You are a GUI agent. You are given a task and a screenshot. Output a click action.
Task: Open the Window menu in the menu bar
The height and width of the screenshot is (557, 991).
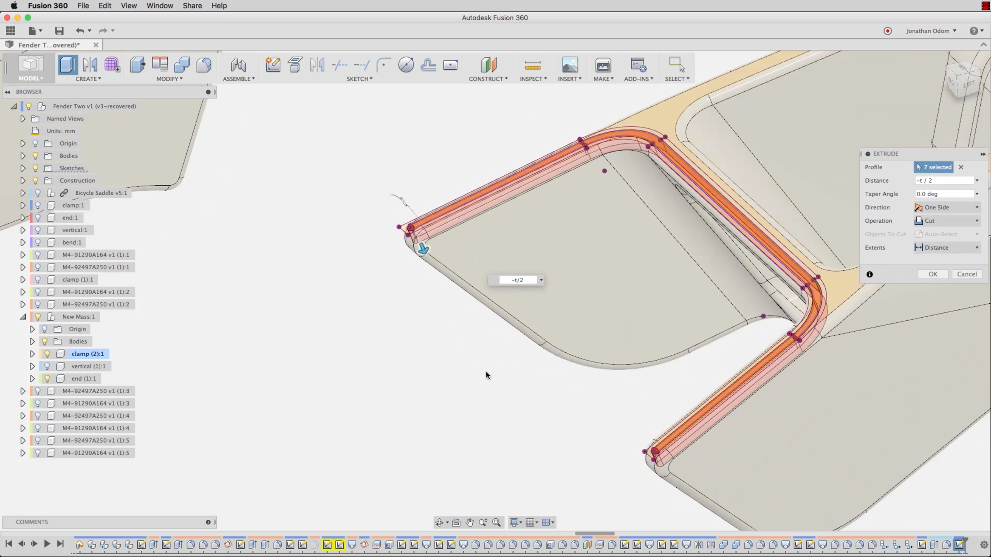tap(159, 6)
